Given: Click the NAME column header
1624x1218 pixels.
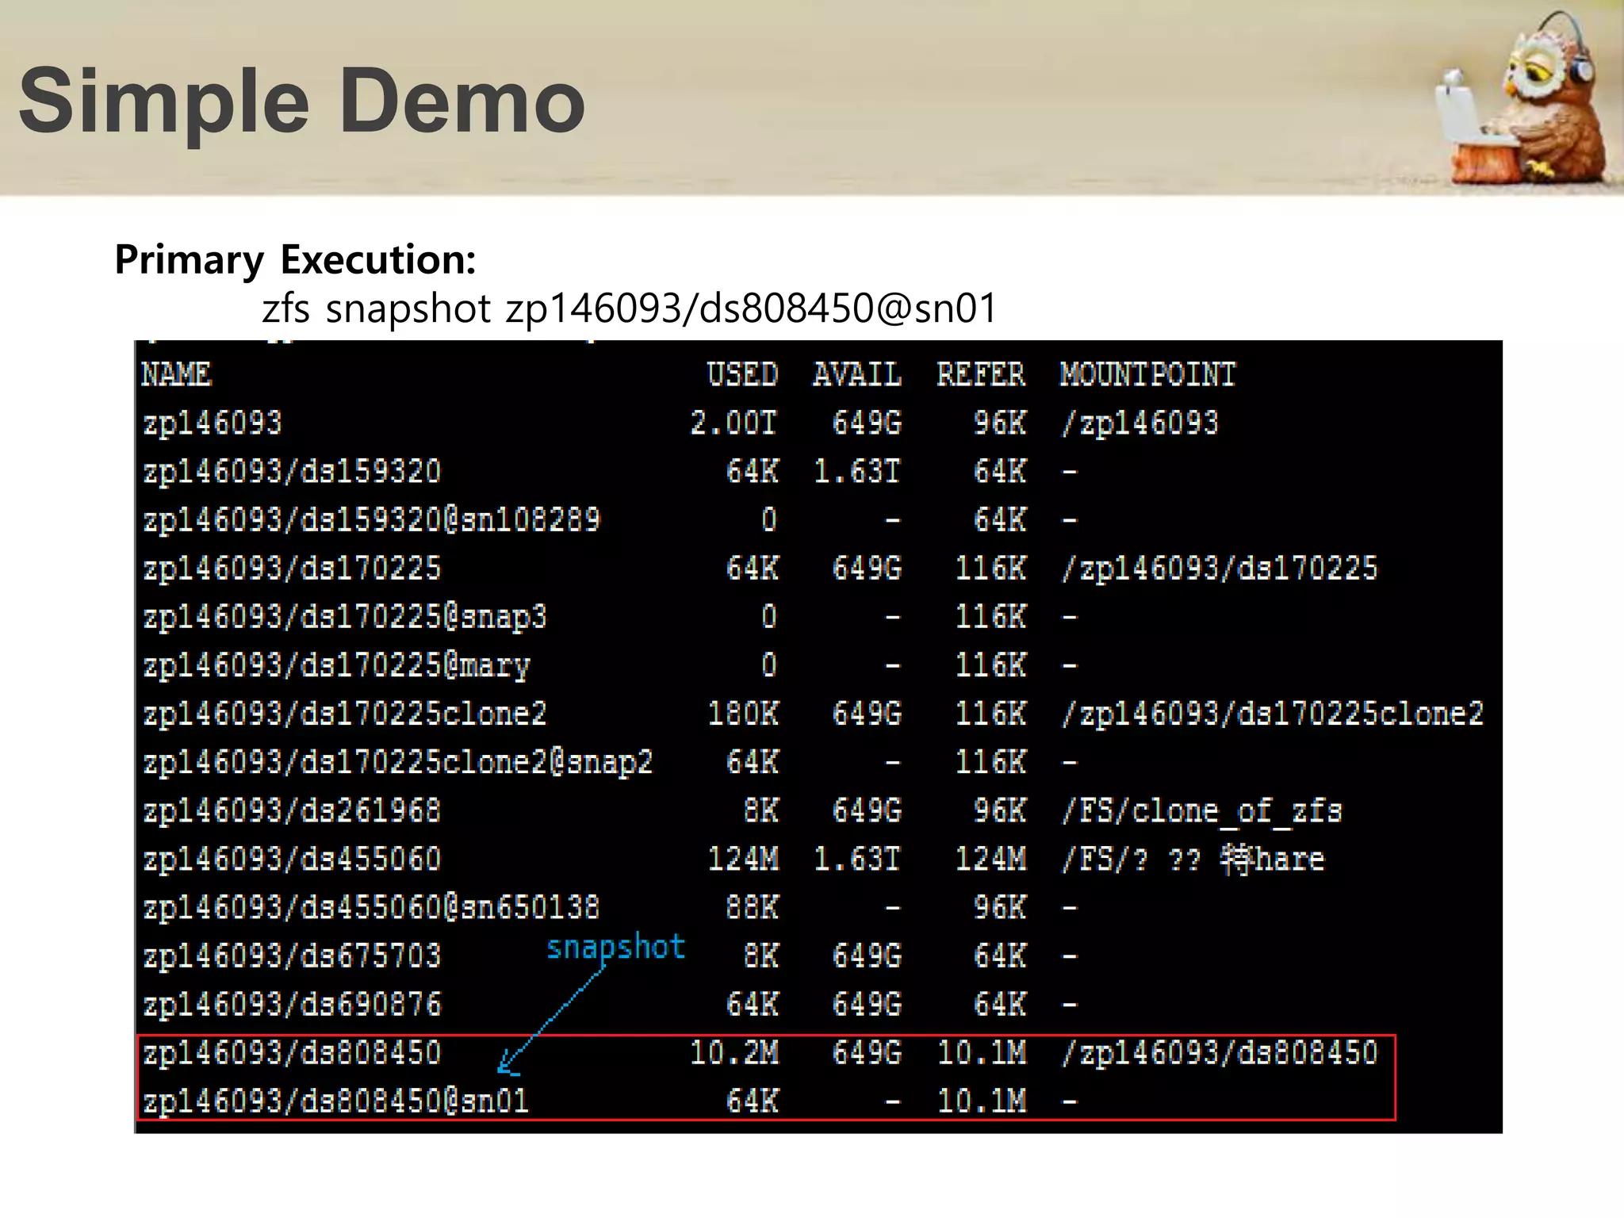Looking at the screenshot, I should point(176,374).
